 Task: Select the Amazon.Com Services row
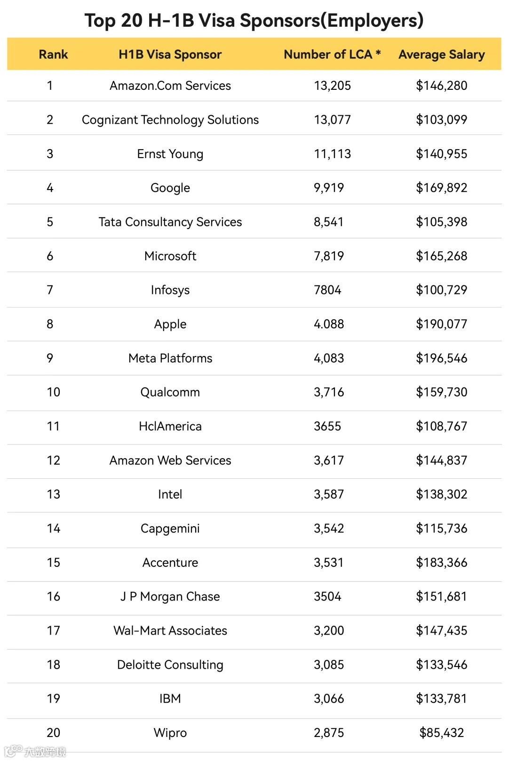pos(254,86)
